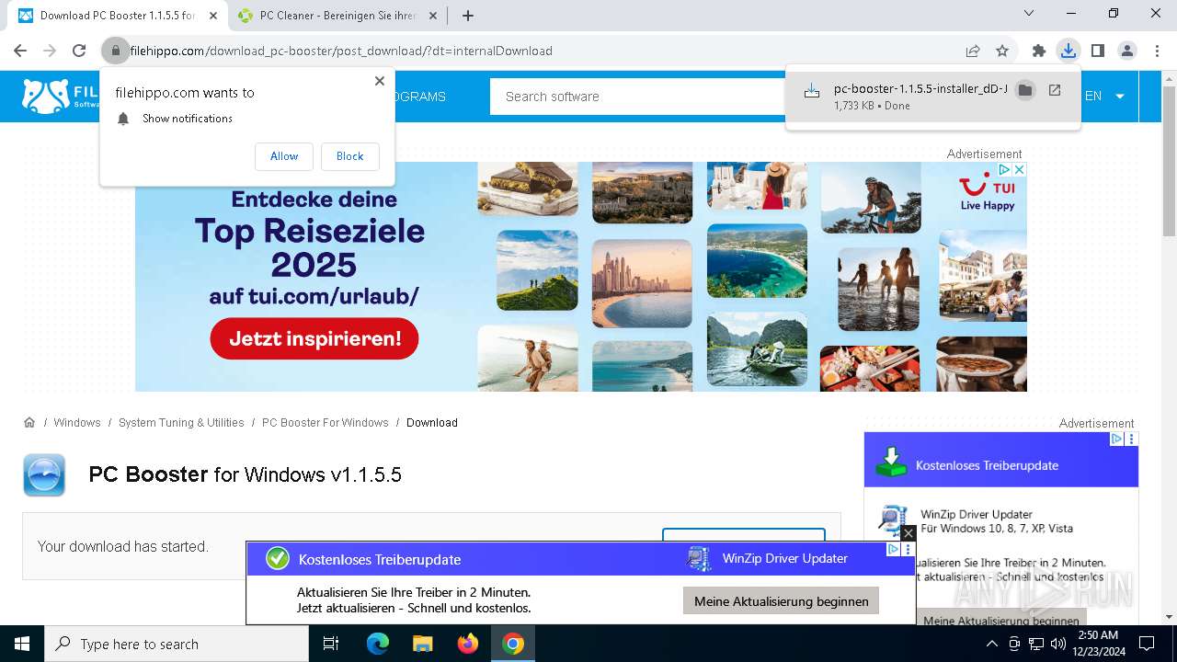Open site information lock icon

coord(116,51)
